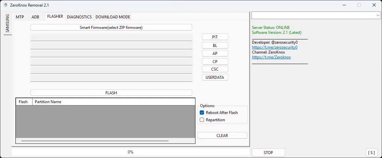Open the t.me/Zeroknox channel link
The image size is (382, 158).
[271, 57]
